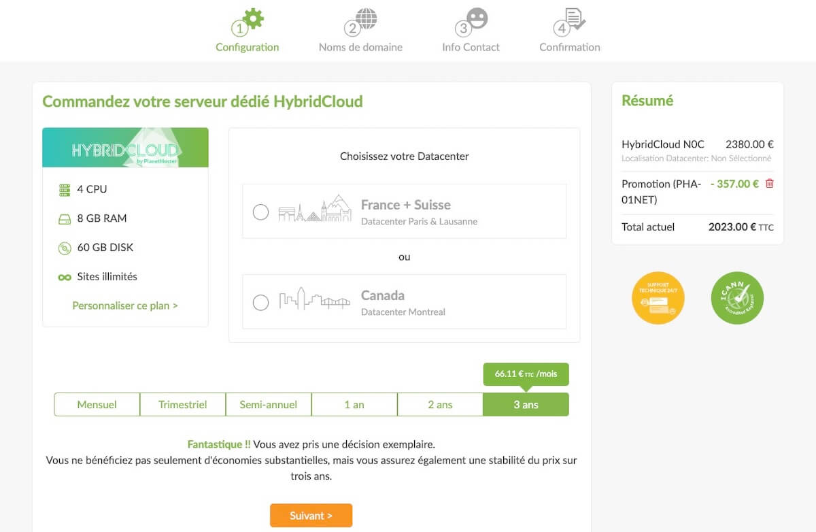816x532 pixels.
Task: Click the Paris and Lausanne skyline illustration
Action: point(314,210)
